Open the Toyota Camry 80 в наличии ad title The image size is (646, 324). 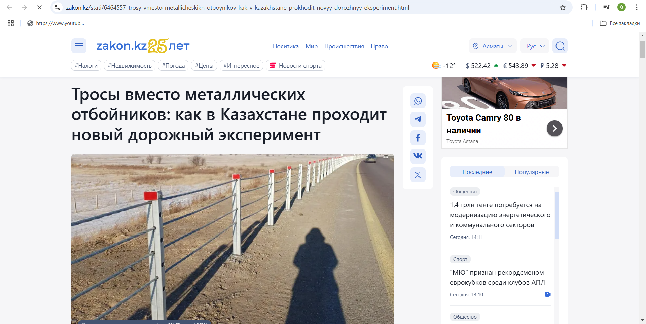pos(483,124)
